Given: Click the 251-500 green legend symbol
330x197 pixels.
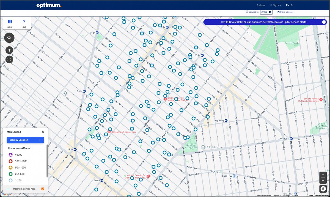Looking at the screenshot, I should [10, 174].
